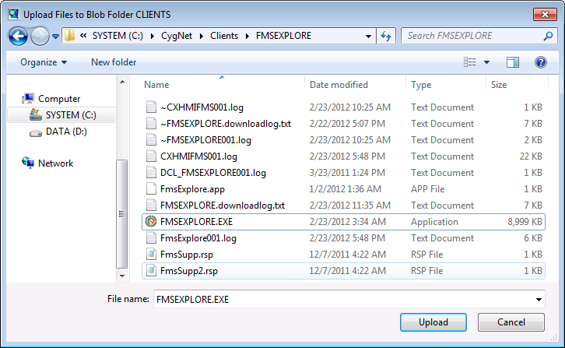Expand the arrow after SYSTEM (C:) breadcrumb

[152, 36]
